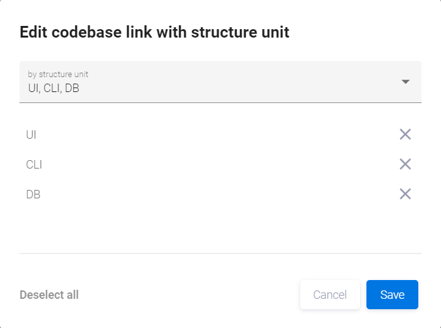Screen dimensions: 441x328
Task: Click the selected value 'UI, CLI, DB'
Action: (54, 88)
